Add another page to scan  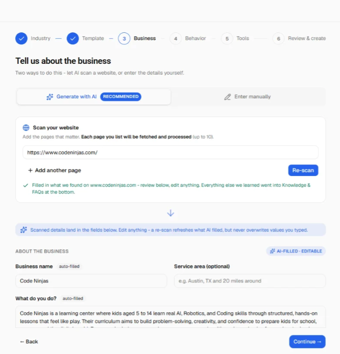coord(54,170)
